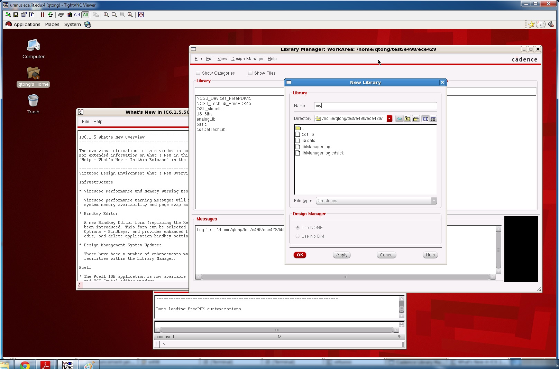This screenshot has height=369, width=559.
Task: Select the Use NONE radio button
Action: [297, 228]
